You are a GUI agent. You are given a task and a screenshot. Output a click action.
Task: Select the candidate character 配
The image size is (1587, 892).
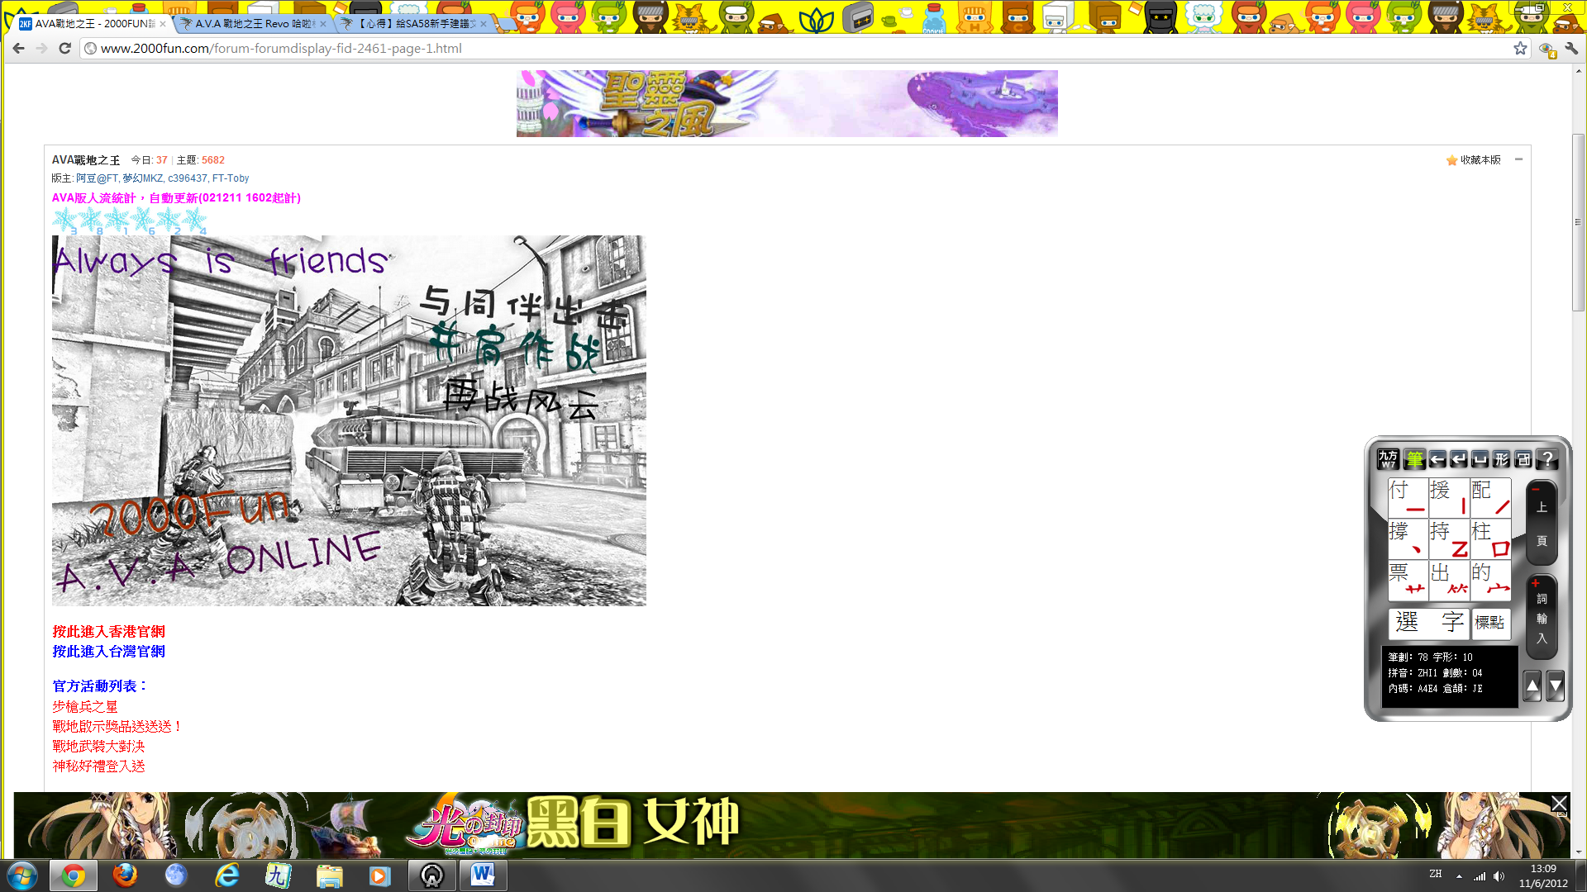[x=1490, y=497]
